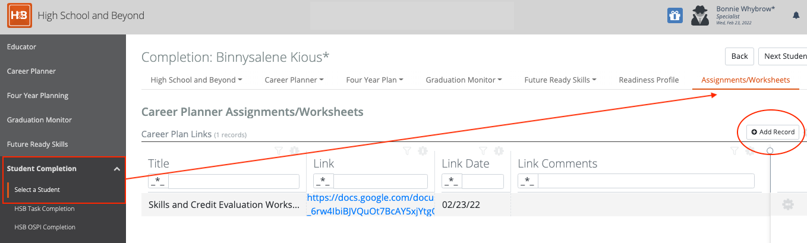Image resolution: width=807 pixels, height=243 pixels.
Task: Click the Link Date column filter funnel icon
Action: tap(484, 151)
